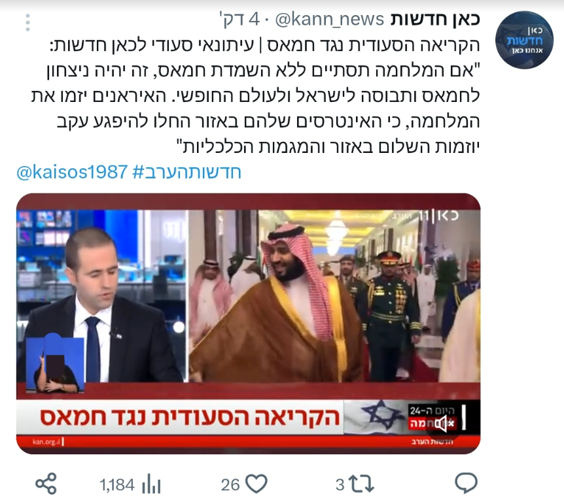Click the 26 likes count

click(x=230, y=485)
